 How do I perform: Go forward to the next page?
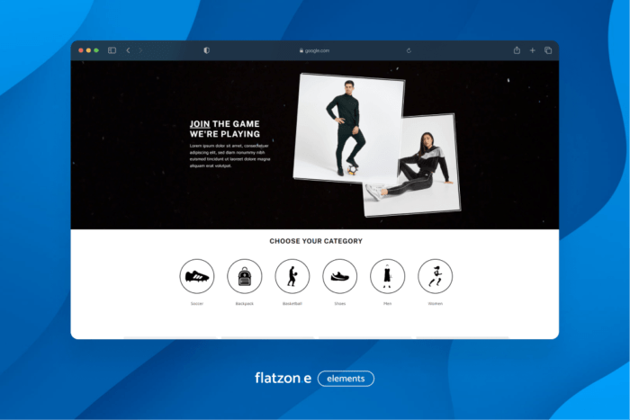pyautogui.click(x=140, y=50)
